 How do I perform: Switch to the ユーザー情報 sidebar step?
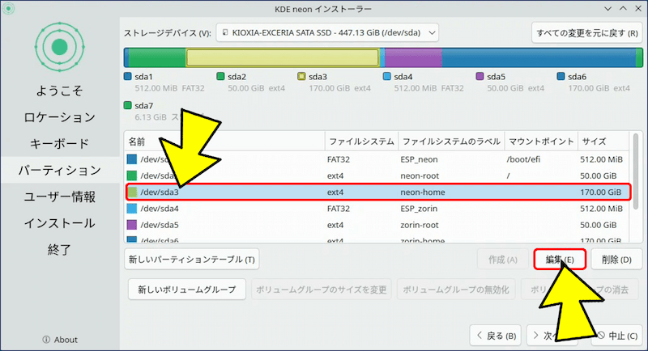point(59,197)
